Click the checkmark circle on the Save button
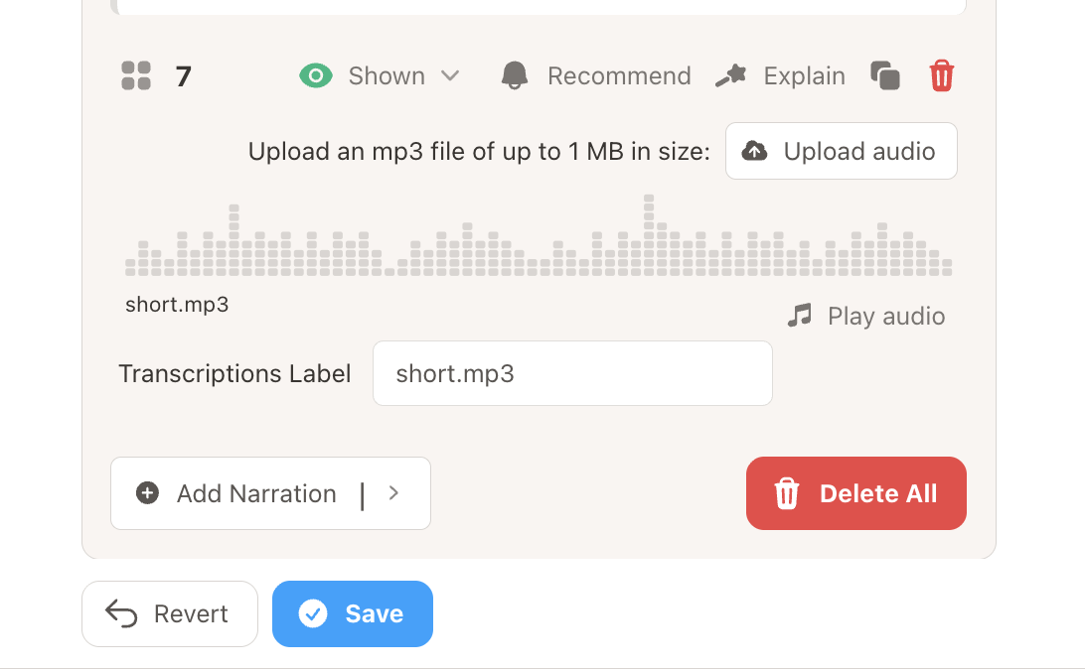Viewport: 1085px width, 671px height. click(313, 613)
